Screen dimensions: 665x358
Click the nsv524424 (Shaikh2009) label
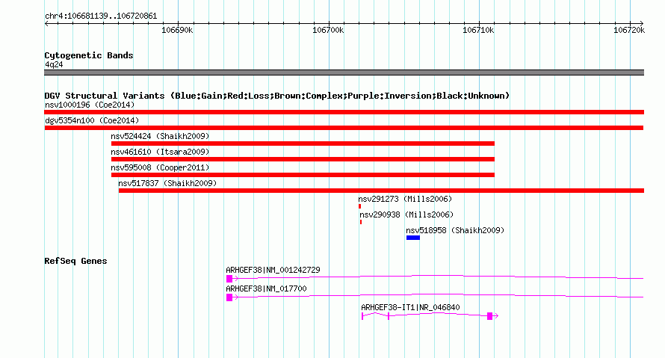click(x=160, y=136)
